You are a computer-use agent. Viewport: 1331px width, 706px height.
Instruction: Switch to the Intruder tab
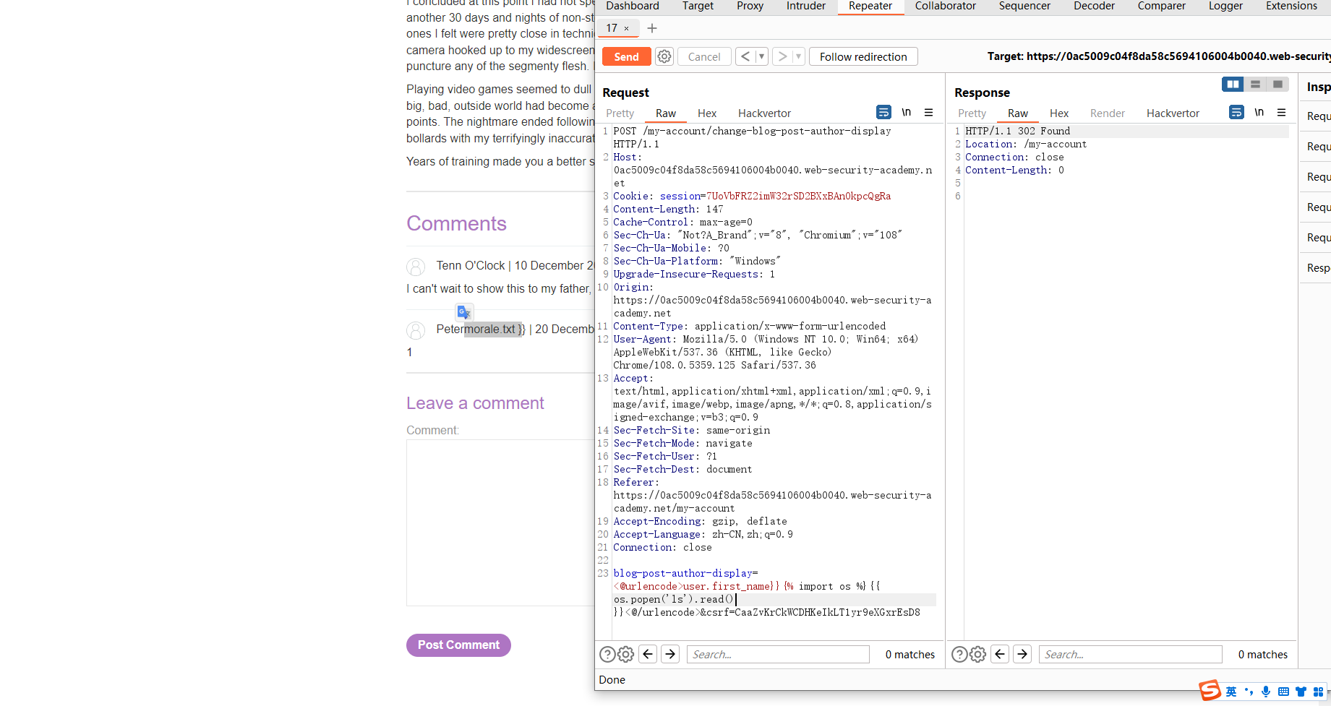(x=806, y=6)
